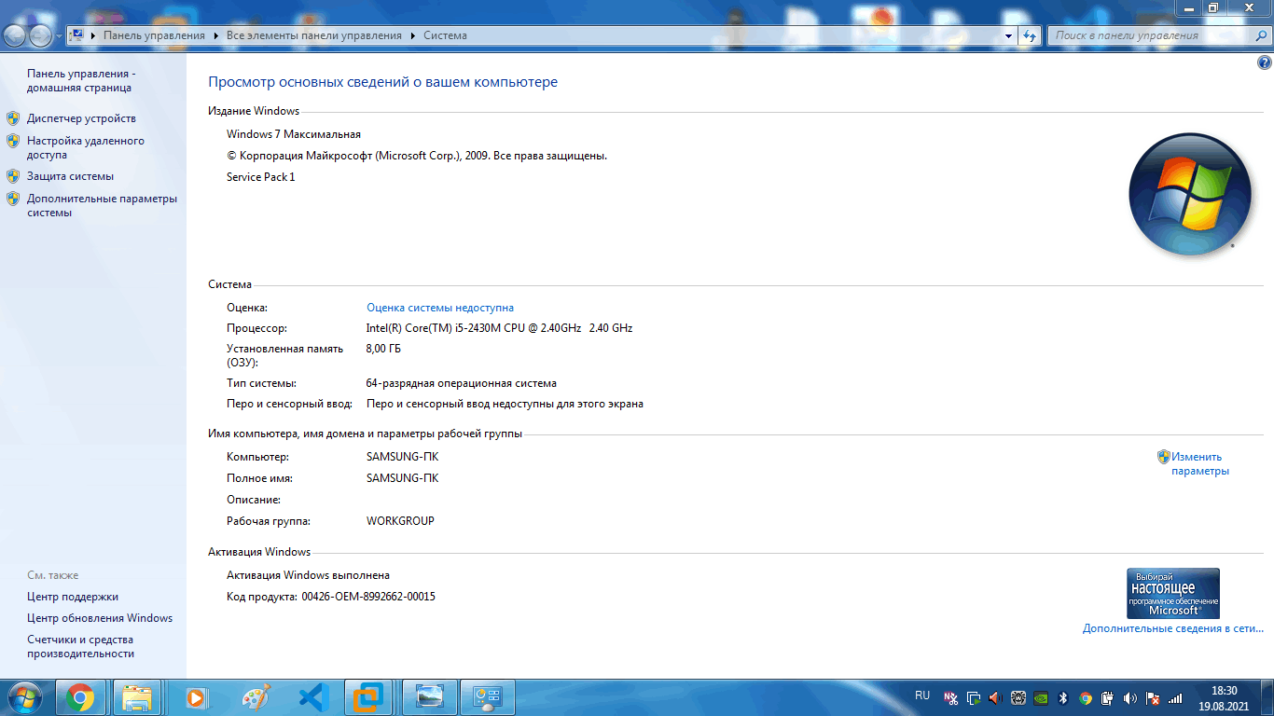Click the computer icon in address bar
Viewport: 1274px width, 716px height.
[x=77, y=35]
